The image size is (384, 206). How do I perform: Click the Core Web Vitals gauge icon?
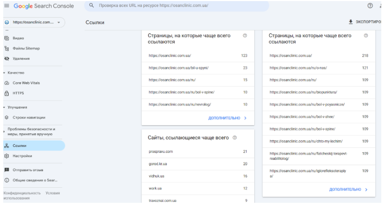pyautogui.click(x=7, y=83)
